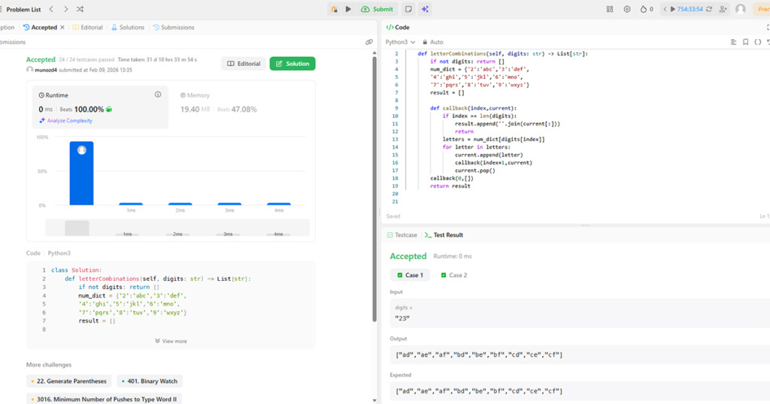Click the bookmark icon in code editor
Viewport: 770px width, 404px height.
(745, 42)
